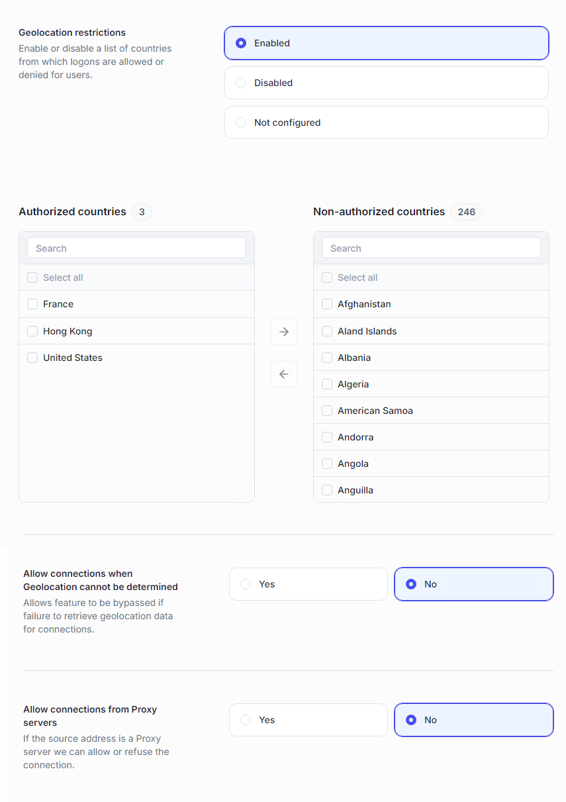
Task: Check the United States checkbox
Action: [x=32, y=358]
